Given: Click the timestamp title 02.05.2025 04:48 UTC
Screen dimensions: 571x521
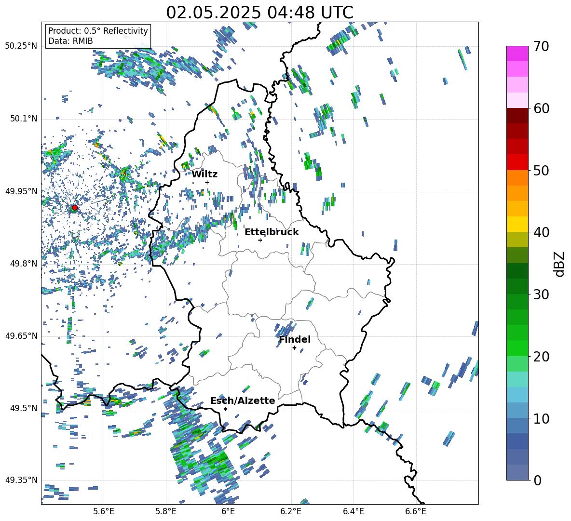Looking at the screenshot, I should point(260,13).
